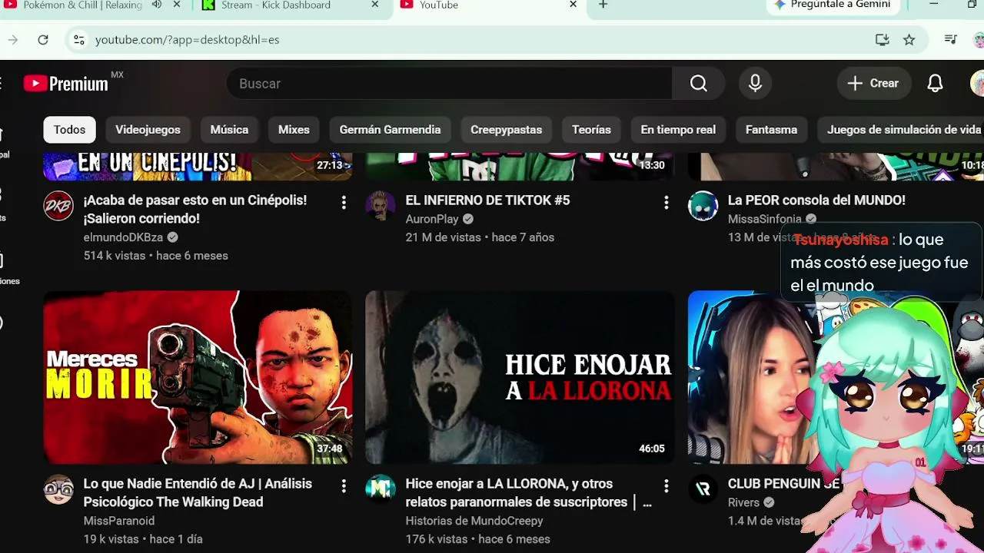Open Pregúntale a Gemini
984x553 pixels.
[832, 5]
